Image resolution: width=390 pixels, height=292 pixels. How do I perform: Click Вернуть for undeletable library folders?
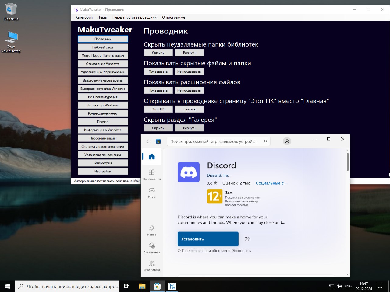[189, 53]
